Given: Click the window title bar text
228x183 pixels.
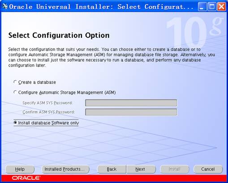Looking at the screenshot, I should 101,7.
